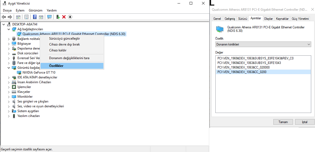Open the Görünüm menu
This screenshot has height=152, width=315.
(x=35, y=10)
